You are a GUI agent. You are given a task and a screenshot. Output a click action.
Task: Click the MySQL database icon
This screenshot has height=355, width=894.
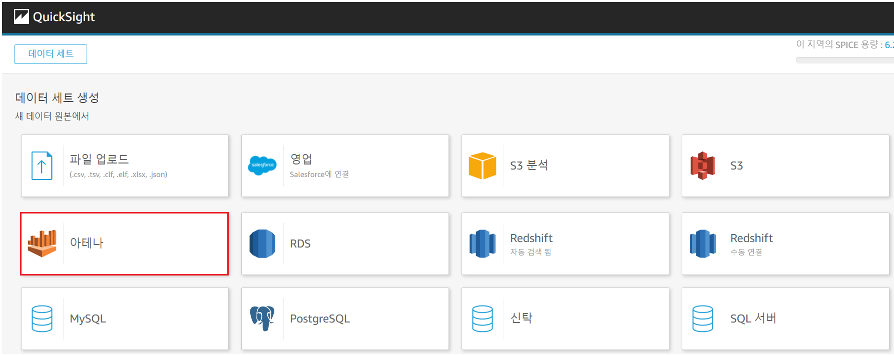42,318
